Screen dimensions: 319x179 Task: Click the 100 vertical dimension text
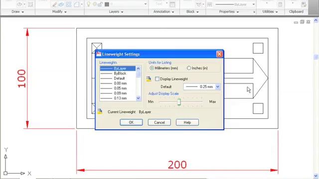[x=21, y=79]
